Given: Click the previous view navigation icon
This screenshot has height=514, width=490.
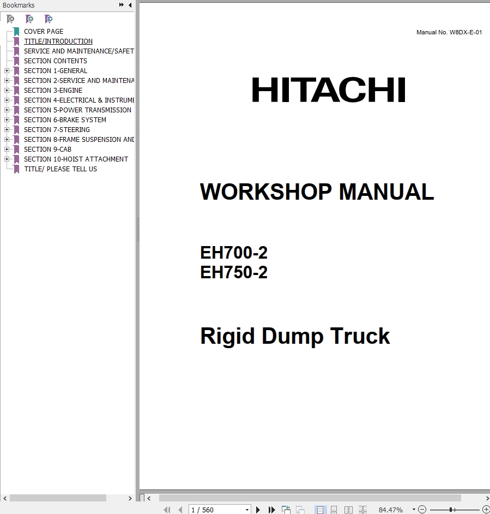Looking at the screenshot, I should 286,510.
